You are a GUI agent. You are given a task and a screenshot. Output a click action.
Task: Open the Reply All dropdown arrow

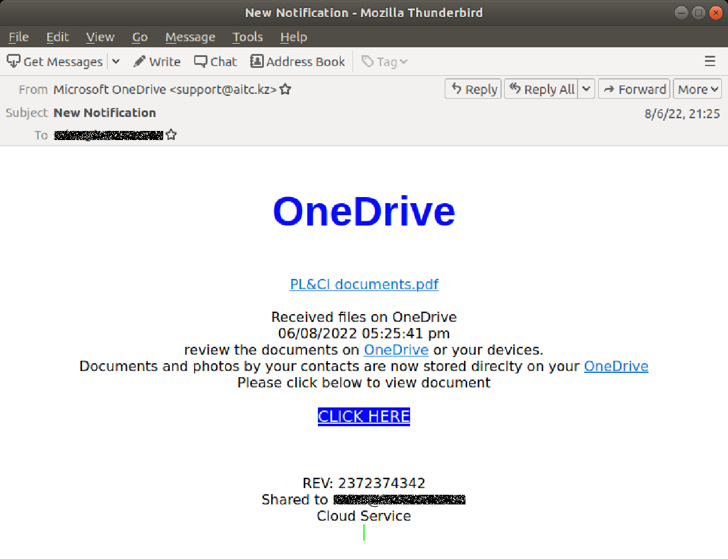point(586,89)
